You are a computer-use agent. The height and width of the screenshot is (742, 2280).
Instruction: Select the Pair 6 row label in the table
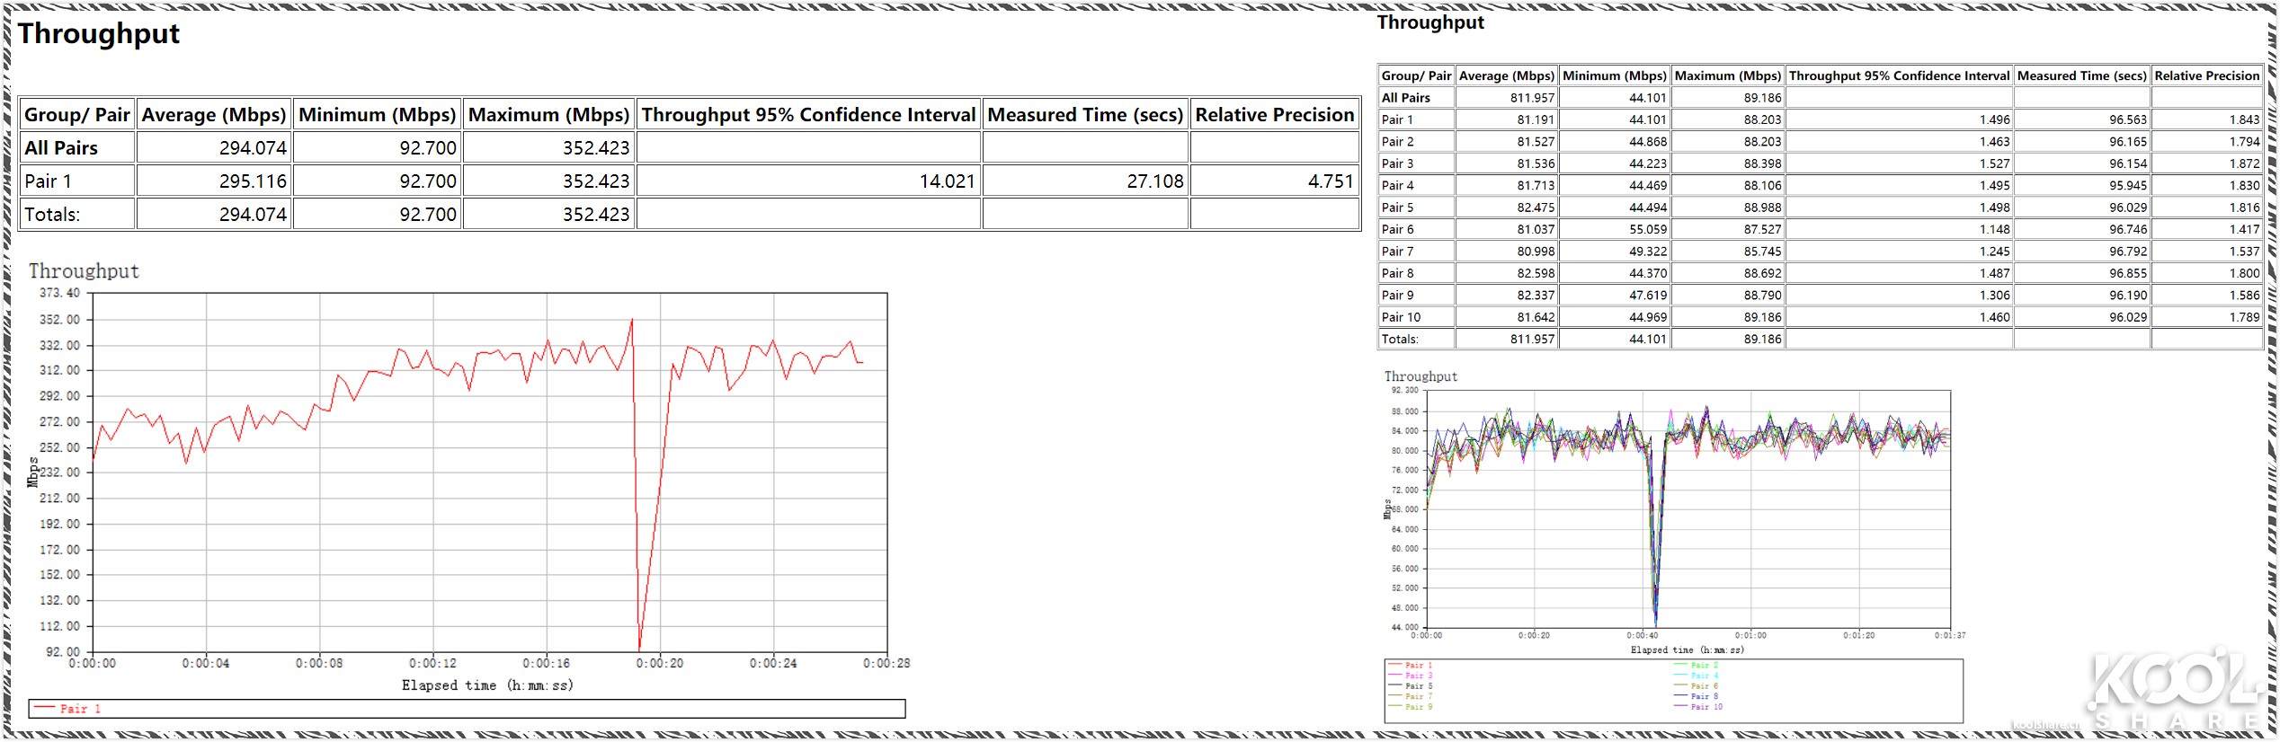point(1397,230)
